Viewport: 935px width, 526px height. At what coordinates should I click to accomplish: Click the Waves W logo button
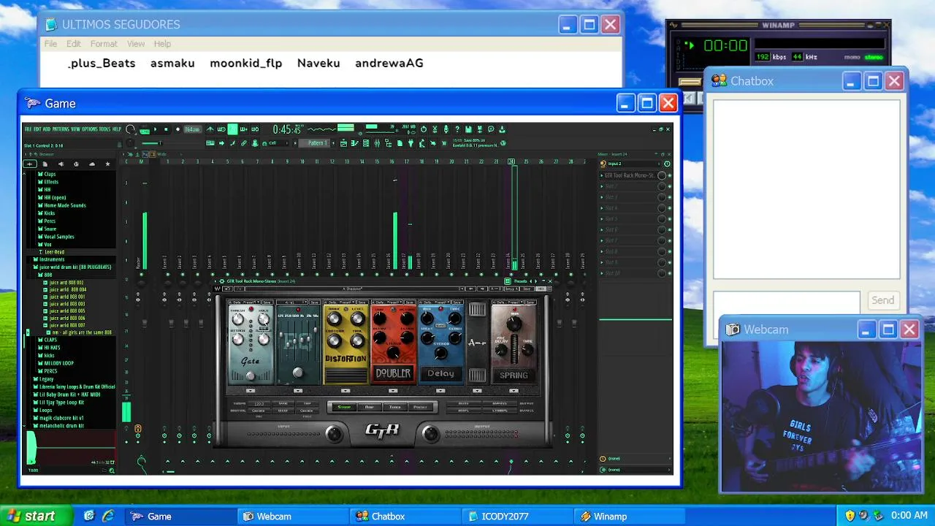point(217,289)
